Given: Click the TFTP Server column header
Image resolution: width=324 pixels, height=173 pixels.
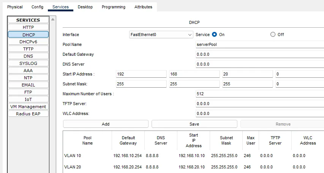Looking at the screenshot, I should [x=275, y=140].
